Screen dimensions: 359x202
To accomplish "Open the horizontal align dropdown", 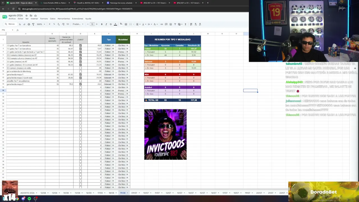I will pyautogui.click(x=138, y=24).
